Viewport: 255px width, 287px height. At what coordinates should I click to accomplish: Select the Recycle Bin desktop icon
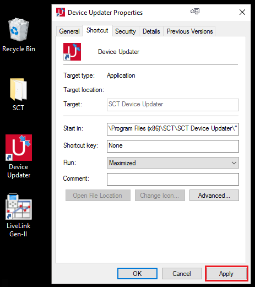(x=19, y=35)
